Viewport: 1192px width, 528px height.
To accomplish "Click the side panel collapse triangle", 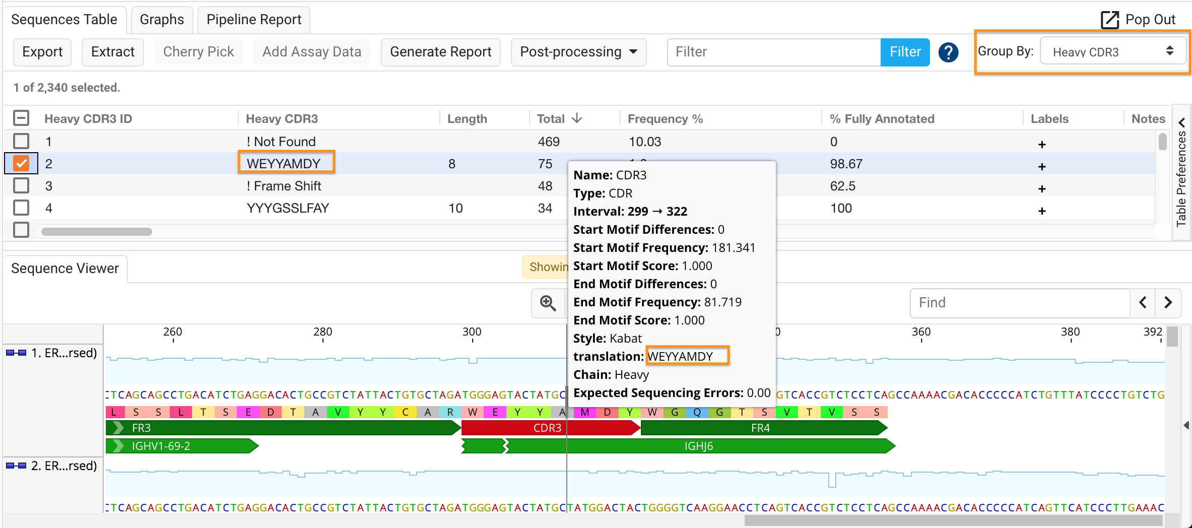I will (1186, 425).
